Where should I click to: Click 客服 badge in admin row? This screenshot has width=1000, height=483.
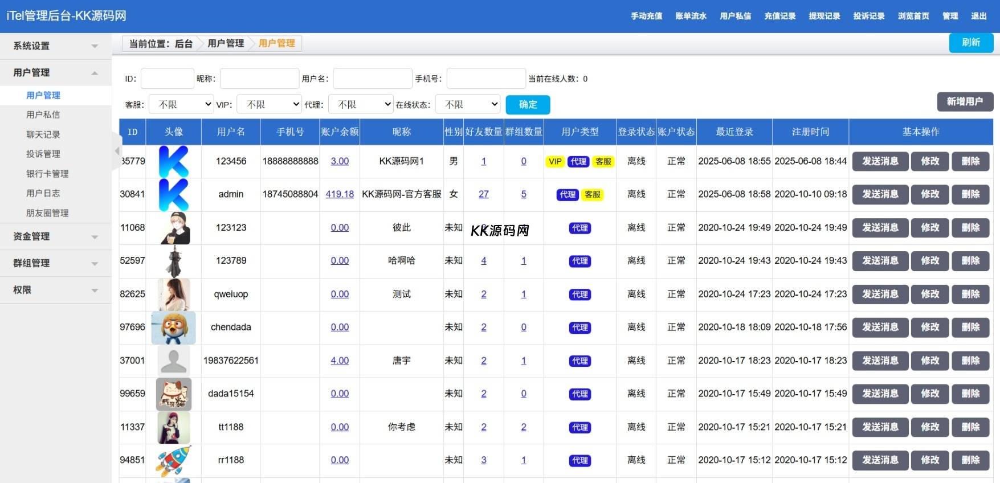[593, 195]
